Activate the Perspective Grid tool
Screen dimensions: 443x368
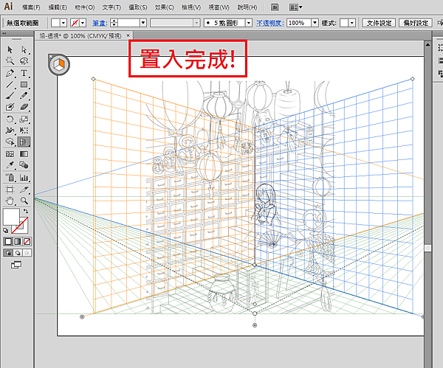(24, 142)
